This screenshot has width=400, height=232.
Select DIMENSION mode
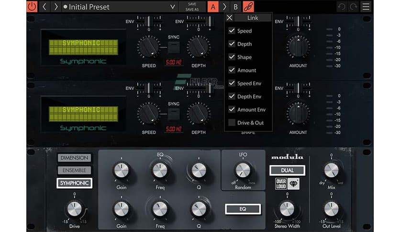pyautogui.click(x=74, y=158)
